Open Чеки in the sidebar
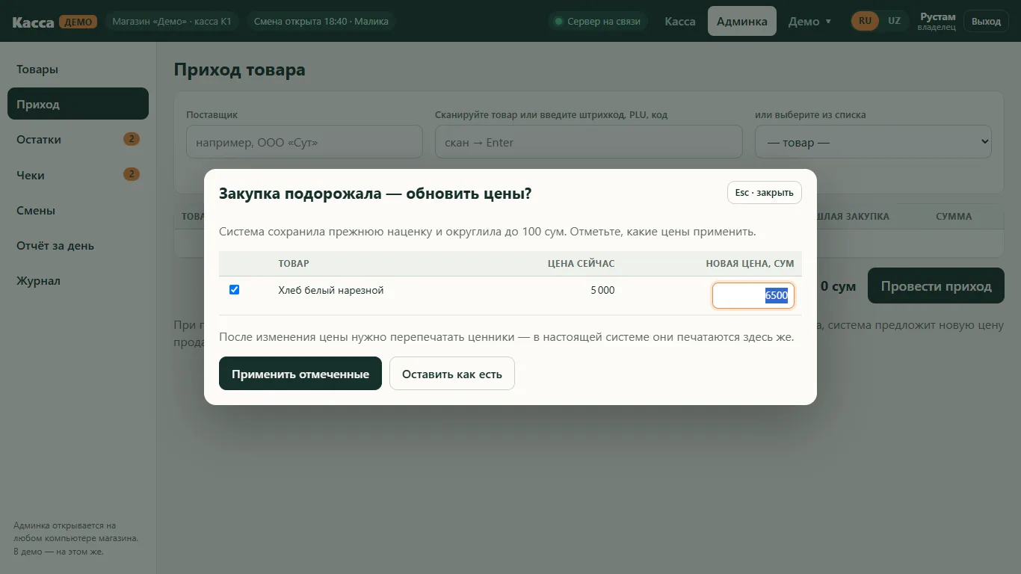The height and width of the screenshot is (574, 1021). [x=78, y=175]
